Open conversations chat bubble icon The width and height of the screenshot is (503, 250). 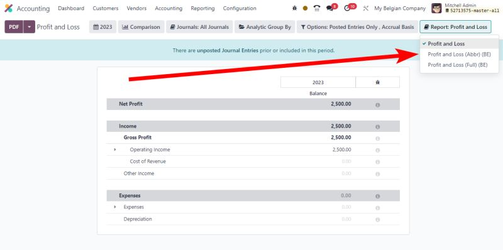coord(329,8)
